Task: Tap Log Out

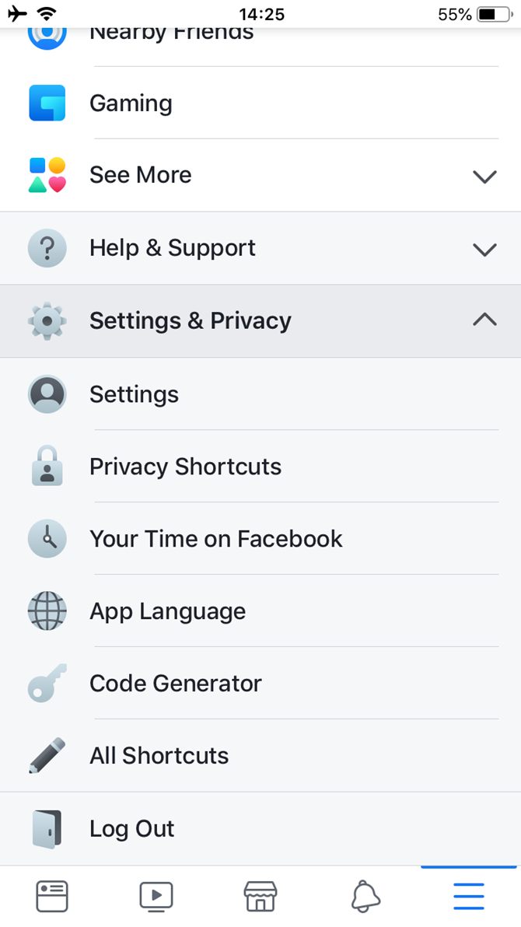Action: (131, 828)
